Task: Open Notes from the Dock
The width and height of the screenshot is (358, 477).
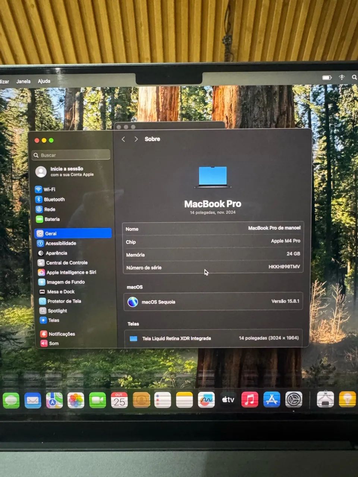Action: [184, 400]
